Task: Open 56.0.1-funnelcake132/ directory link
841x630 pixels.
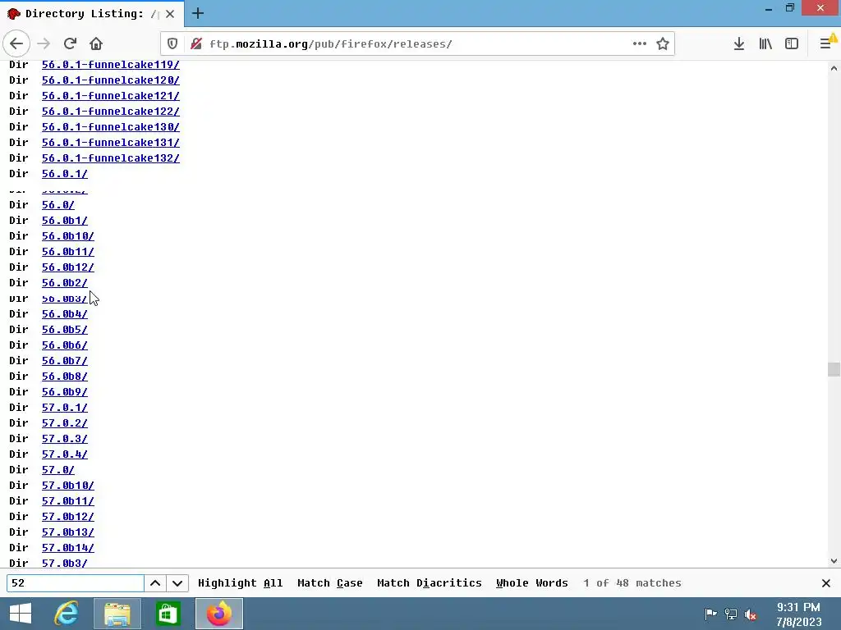Action: (x=111, y=157)
